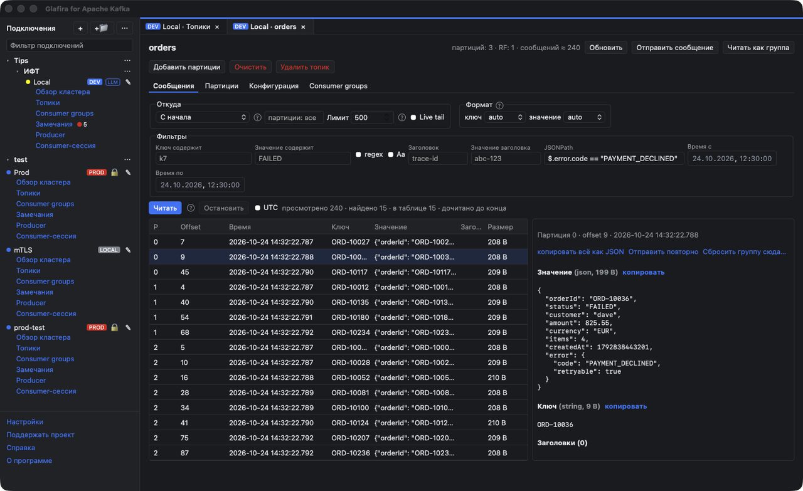Enable the Live tail checkbox
The image size is (803, 491).
point(413,117)
